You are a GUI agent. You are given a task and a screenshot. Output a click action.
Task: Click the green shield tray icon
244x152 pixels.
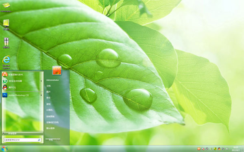pos(211,149)
